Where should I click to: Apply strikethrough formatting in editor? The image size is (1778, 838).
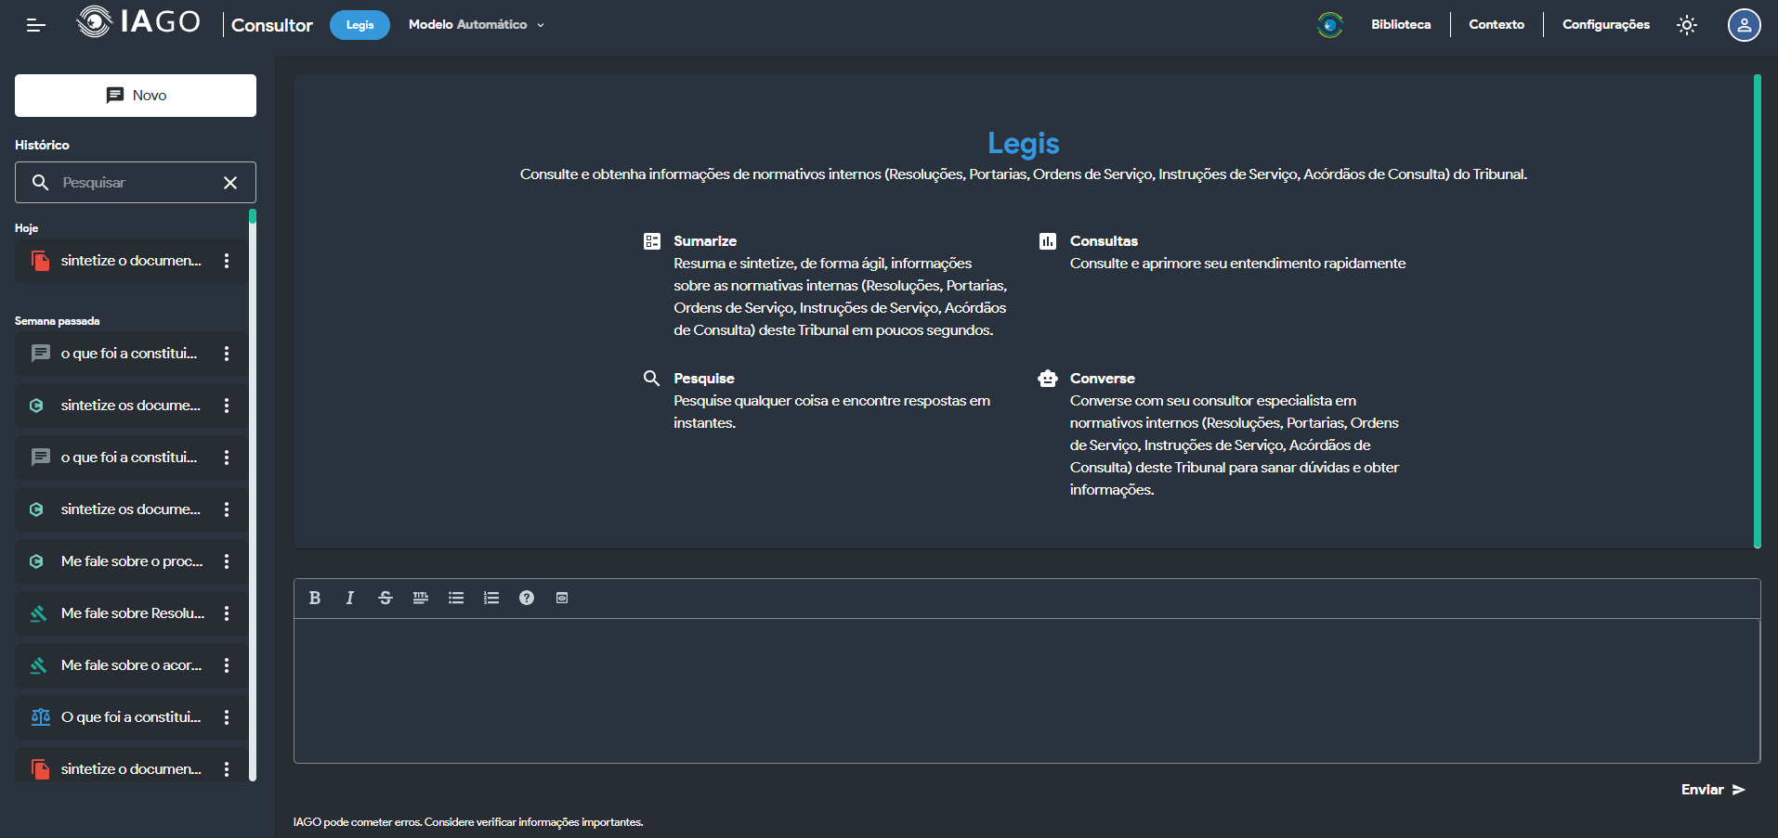click(386, 599)
